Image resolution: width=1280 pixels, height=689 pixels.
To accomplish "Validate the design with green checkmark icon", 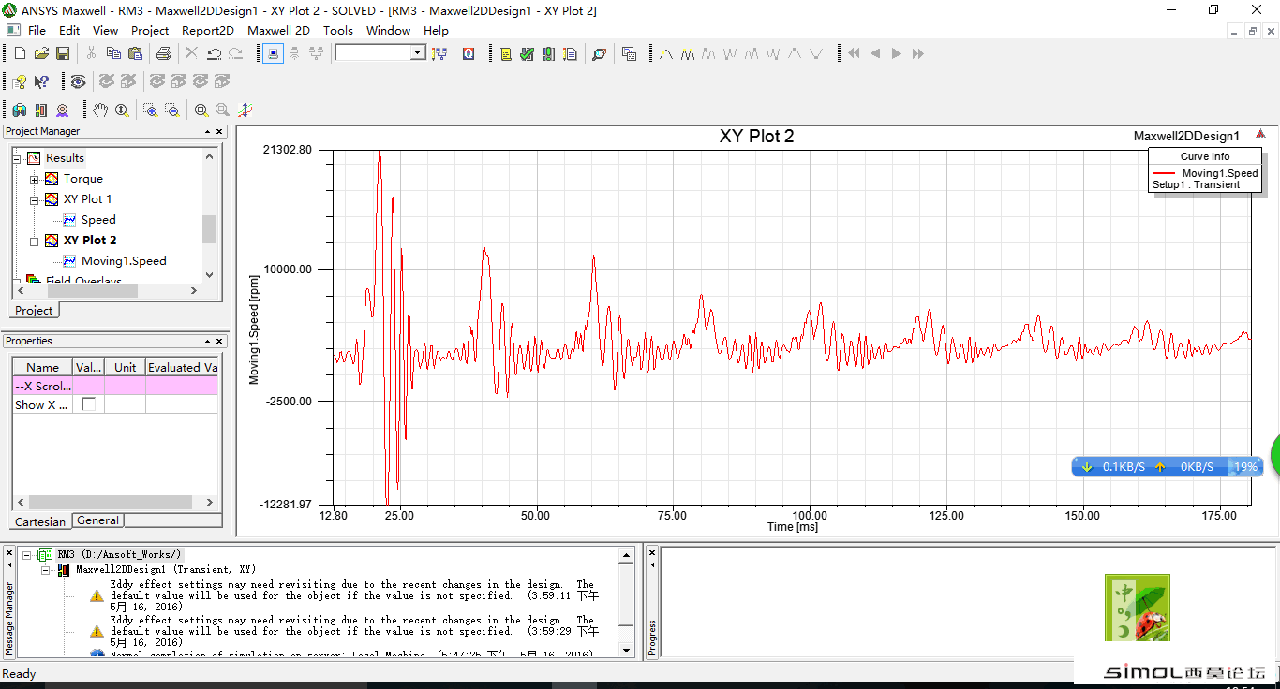I will pos(527,53).
